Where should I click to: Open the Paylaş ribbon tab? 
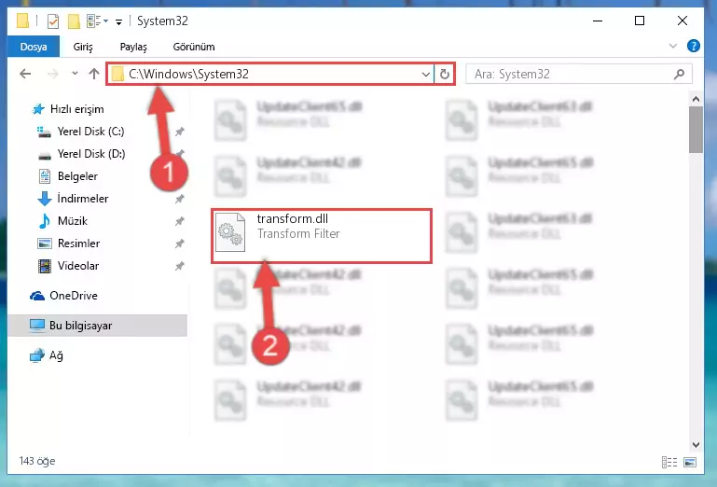pos(133,47)
